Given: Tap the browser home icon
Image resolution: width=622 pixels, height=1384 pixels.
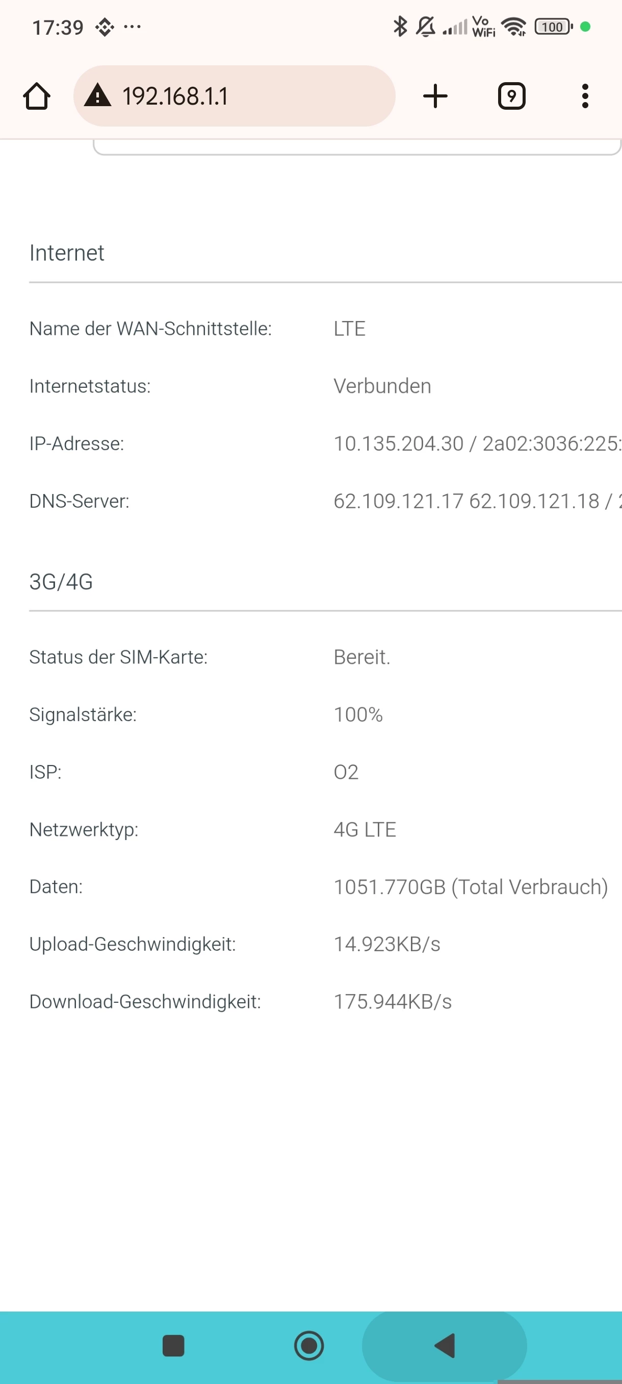Looking at the screenshot, I should 37,97.
